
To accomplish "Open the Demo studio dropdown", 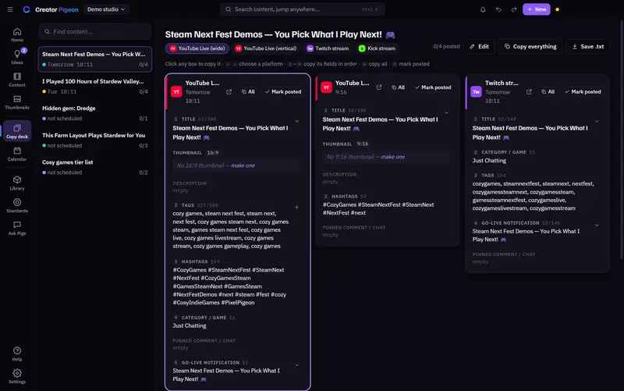I will [x=106, y=9].
